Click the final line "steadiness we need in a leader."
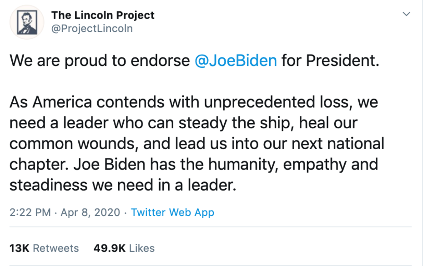Viewport: 423px width, 266px height. click(123, 185)
